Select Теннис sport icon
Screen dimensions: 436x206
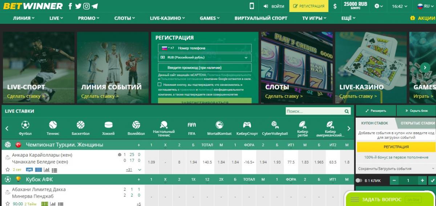[x=53, y=125]
